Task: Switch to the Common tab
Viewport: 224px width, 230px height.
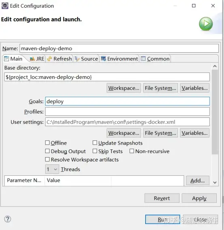Action: 155,59
